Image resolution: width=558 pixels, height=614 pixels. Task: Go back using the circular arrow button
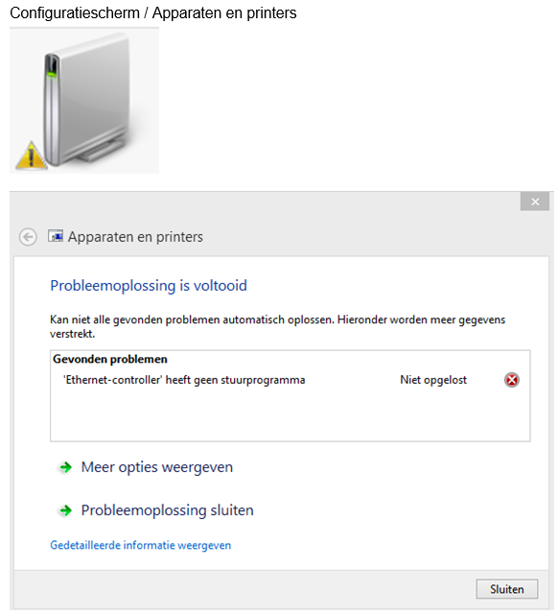pos(28,237)
